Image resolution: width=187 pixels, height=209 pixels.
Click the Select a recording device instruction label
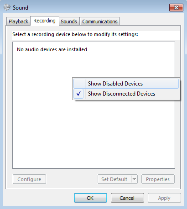(75, 34)
